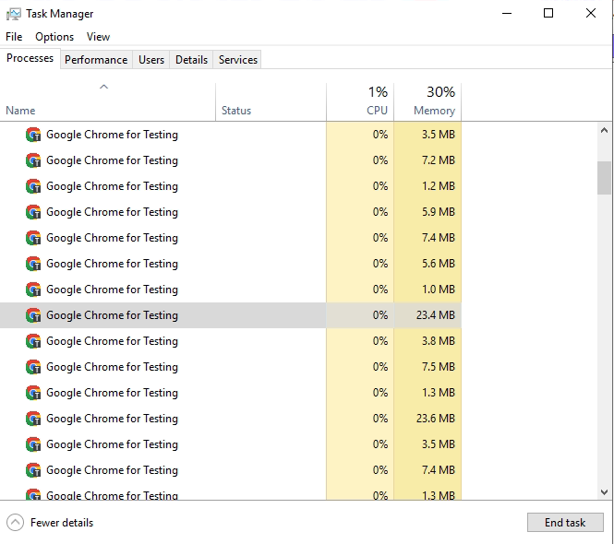
Task: Go to the Details tab
Action: click(191, 60)
